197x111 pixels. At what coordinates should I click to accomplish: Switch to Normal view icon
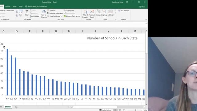pyautogui.click(x=115, y=110)
